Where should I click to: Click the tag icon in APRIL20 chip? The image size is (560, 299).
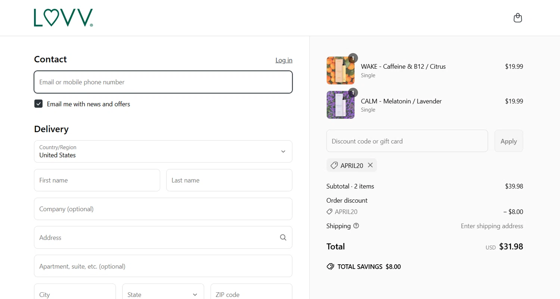tap(334, 165)
